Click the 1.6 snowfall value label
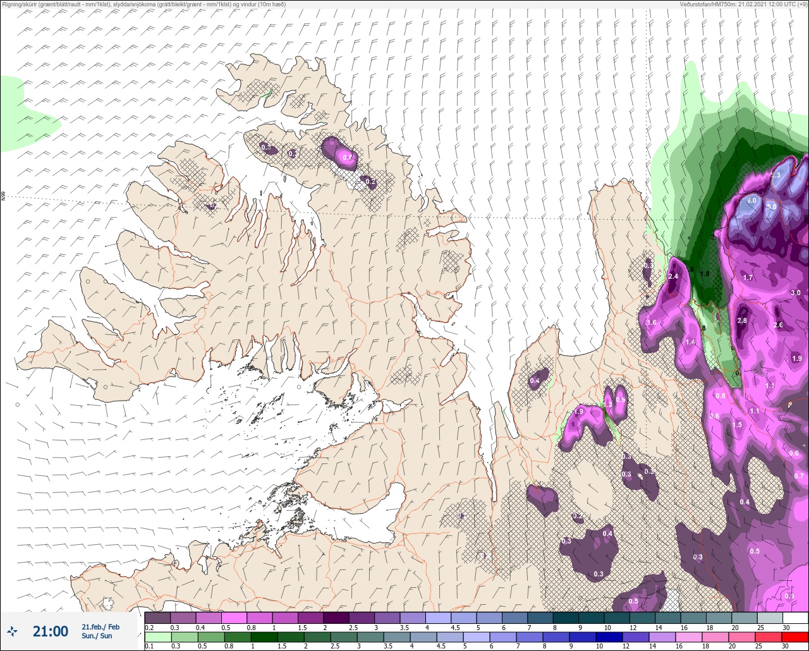 coord(652,322)
